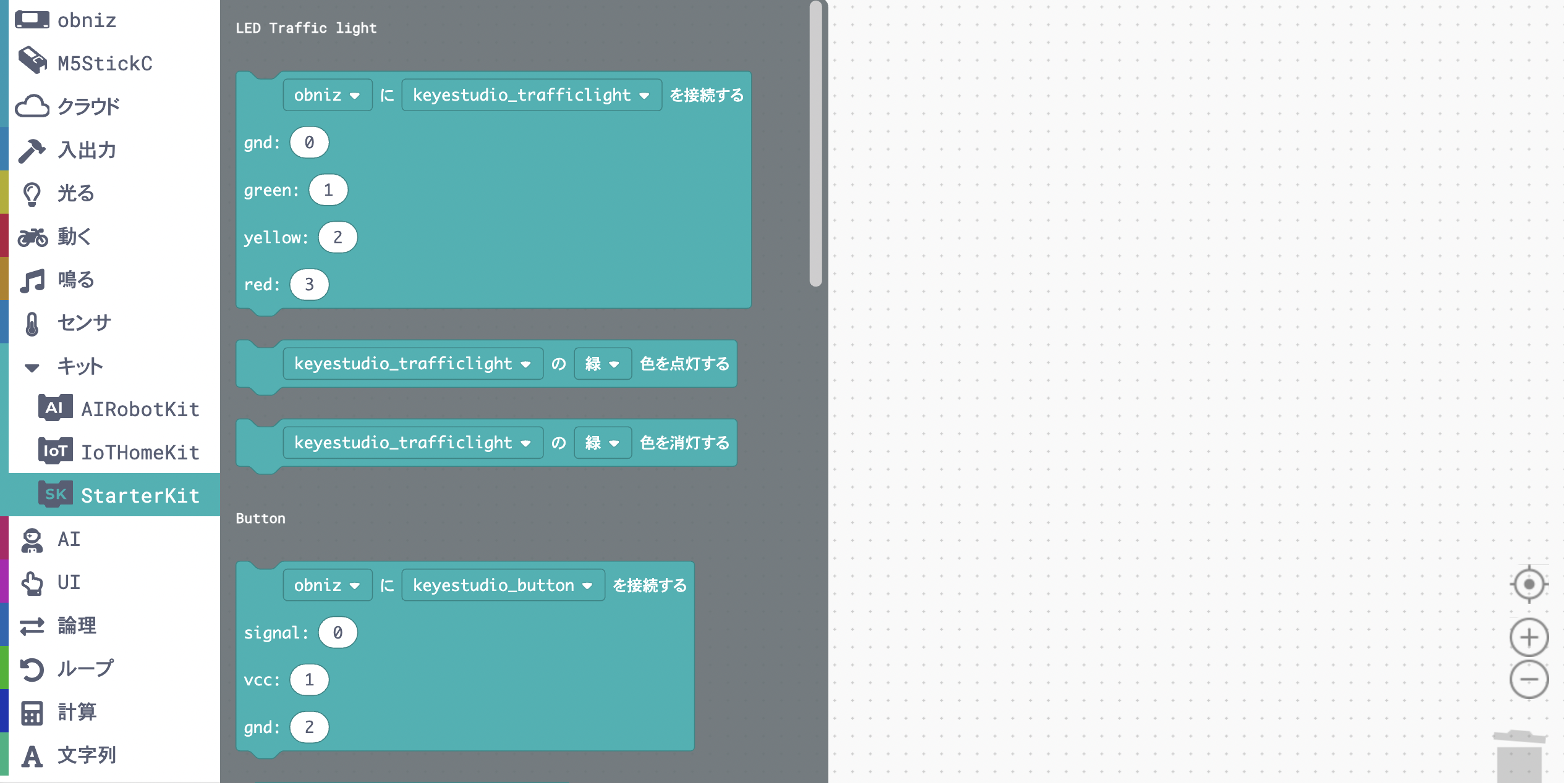The height and width of the screenshot is (783, 1564).
Task: Open keyestudio_button device dropdown
Action: pos(503,585)
